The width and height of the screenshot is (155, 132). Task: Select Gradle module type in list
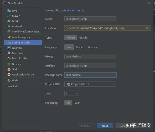23,21
